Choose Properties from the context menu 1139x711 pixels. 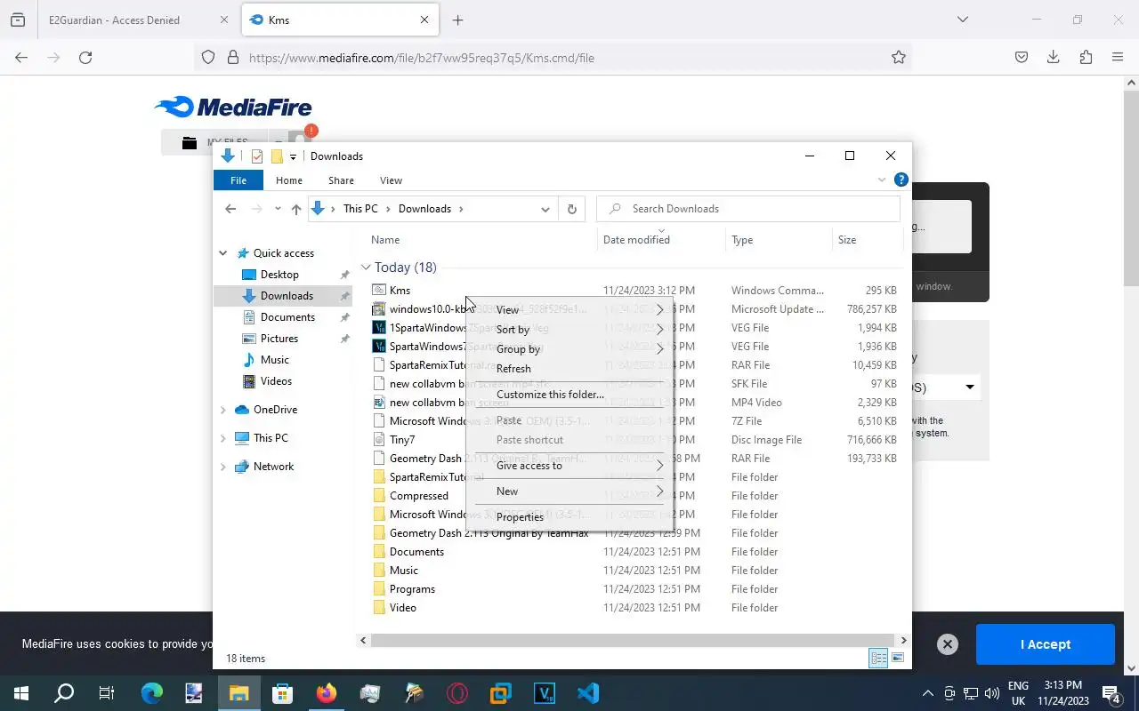tap(569, 517)
